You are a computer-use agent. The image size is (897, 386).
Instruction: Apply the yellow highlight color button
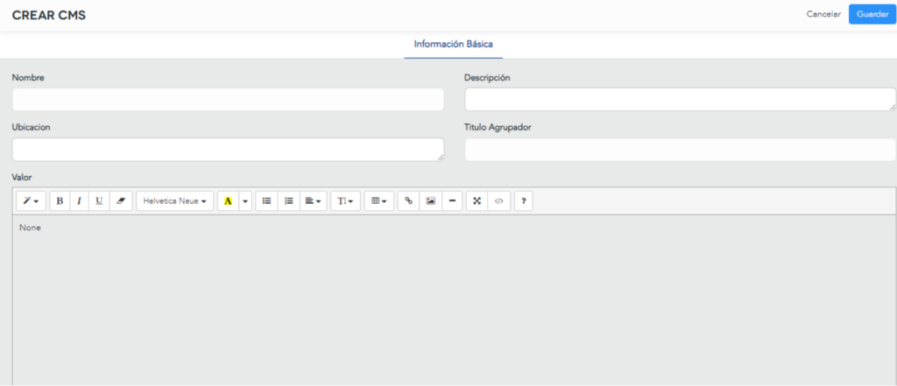(228, 201)
